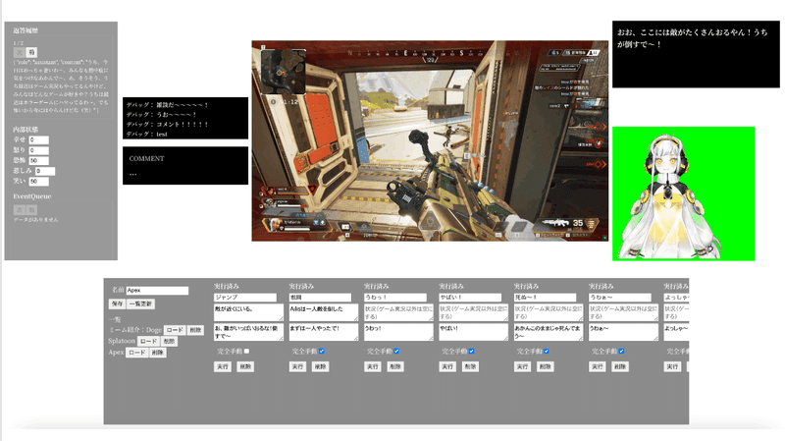Screen dimensions: 785x441
Task: Delete the まずは一人やったで card
Action: pyautogui.click(x=320, y=366)
